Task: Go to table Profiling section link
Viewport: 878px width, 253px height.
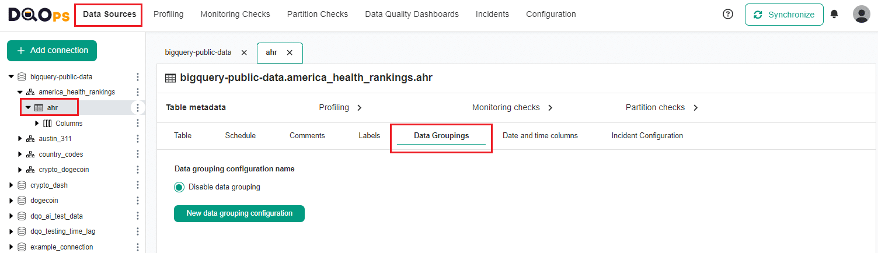Action: point(340,108)
